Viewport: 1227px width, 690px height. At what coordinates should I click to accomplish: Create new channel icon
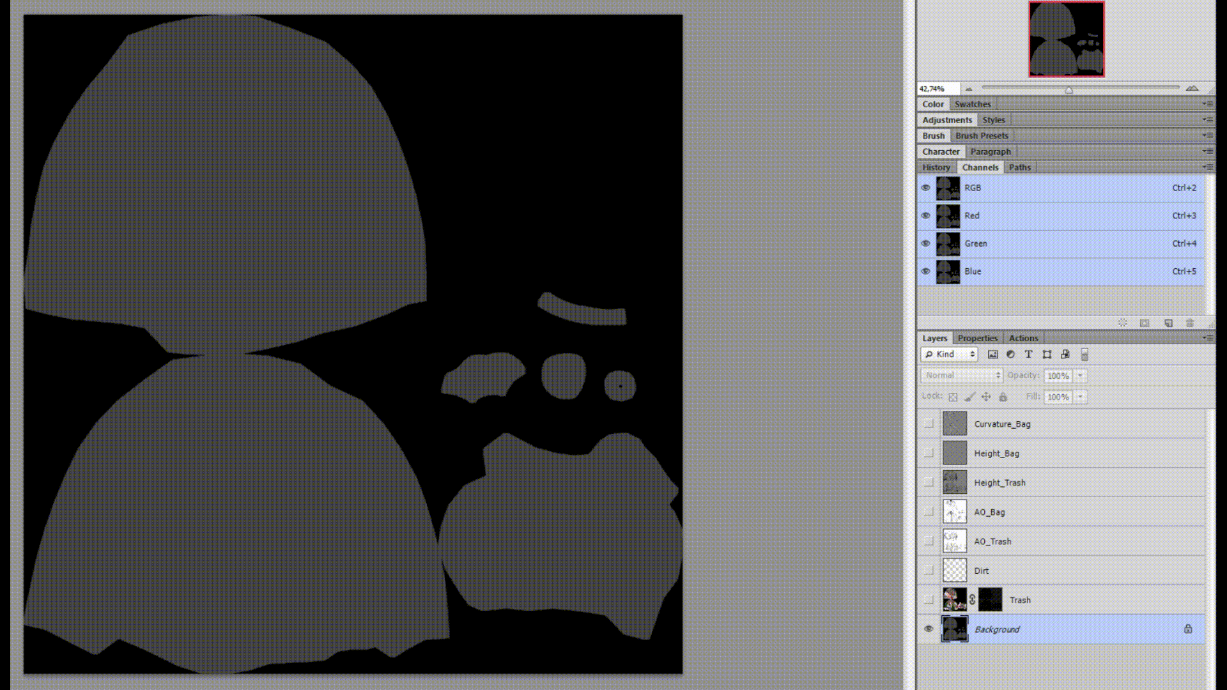tap(1168, 323)
